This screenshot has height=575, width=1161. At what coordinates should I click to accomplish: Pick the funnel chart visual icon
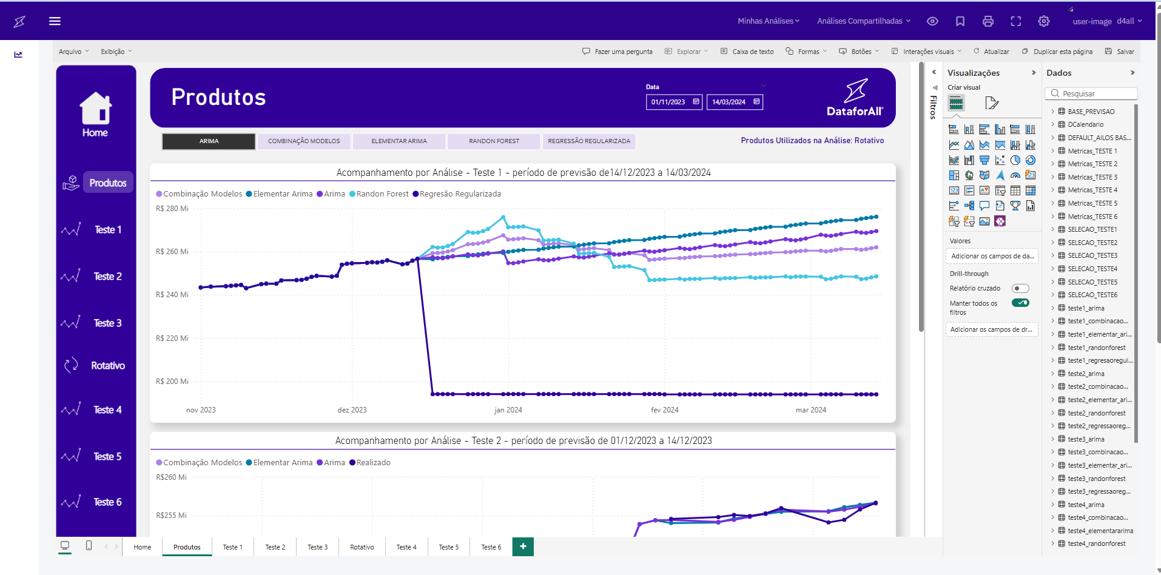984,160
